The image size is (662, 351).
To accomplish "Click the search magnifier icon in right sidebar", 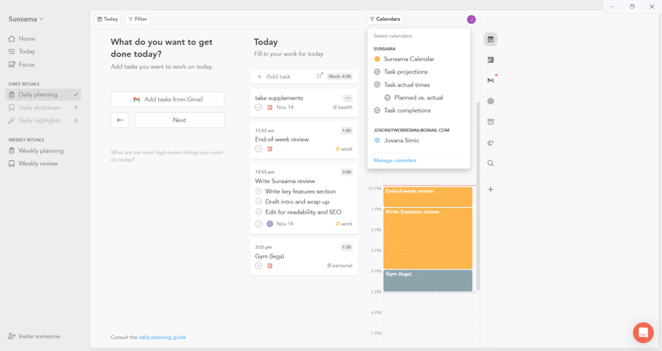I will point(490,163).
